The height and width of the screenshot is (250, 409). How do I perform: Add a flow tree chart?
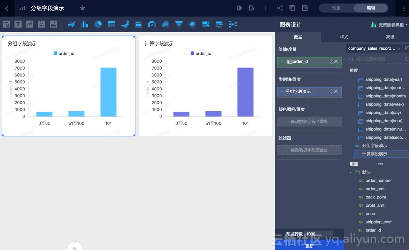pos(233,24)
